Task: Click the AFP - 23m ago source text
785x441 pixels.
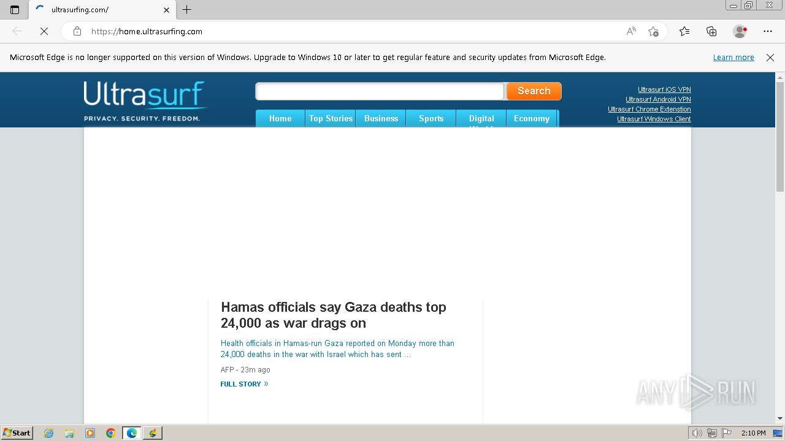Action: [x=245, y=370]
